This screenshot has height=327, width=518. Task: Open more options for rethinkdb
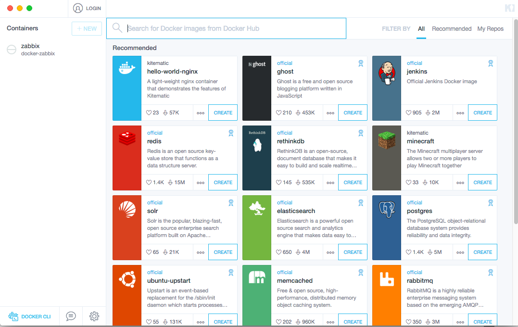[330, 183]
